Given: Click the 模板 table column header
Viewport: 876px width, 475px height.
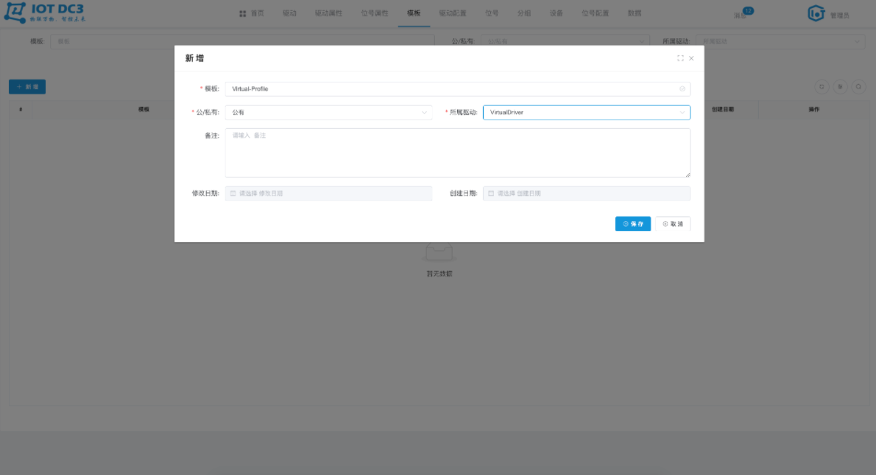Looking at the screenshot, I should [144, 110].
